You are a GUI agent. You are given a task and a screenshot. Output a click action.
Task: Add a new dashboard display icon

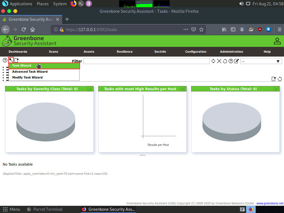pos(274,79)
